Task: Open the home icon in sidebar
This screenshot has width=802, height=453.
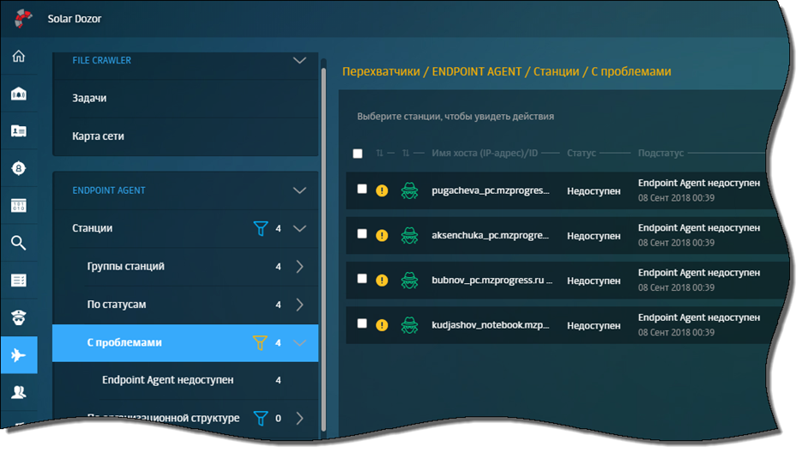Action: click(18, 56)
